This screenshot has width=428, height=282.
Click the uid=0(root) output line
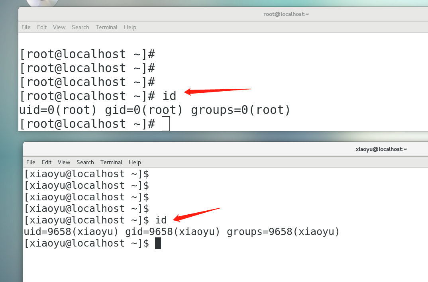pyautogui.click(x=155, y=110)
